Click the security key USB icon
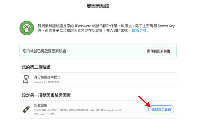This screenshot has height=131, width=200. (26, 109)
